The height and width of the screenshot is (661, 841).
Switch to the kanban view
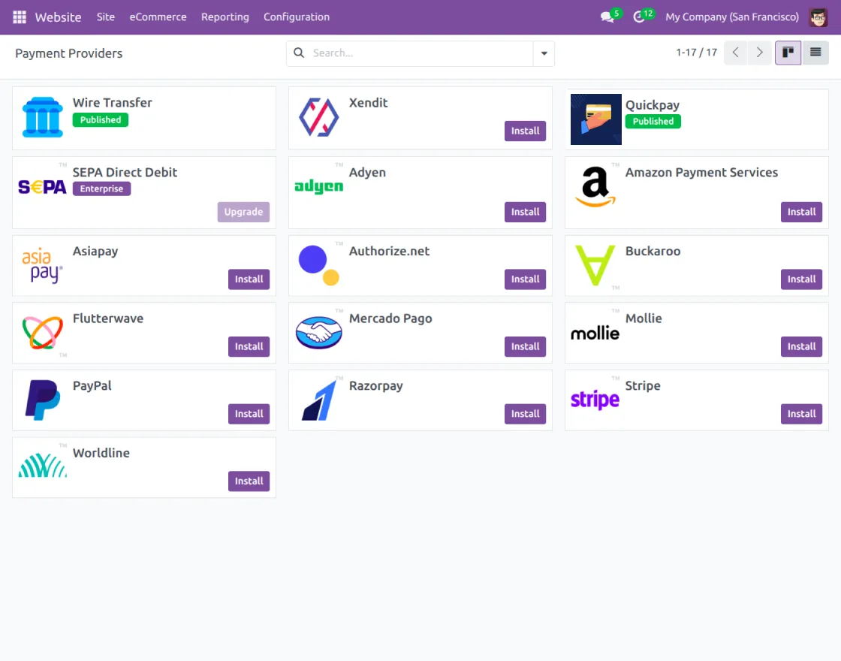pyautogui.click(x=787, y=53)
